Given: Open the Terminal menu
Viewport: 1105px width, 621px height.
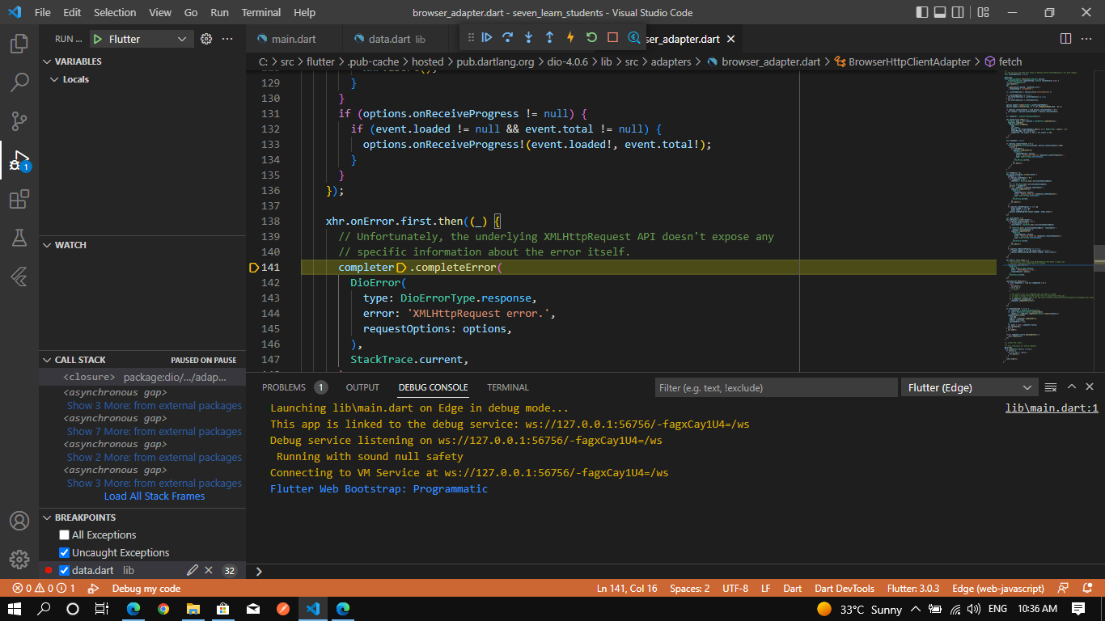Looking at the screenshot, I should (x=261, y=12).
